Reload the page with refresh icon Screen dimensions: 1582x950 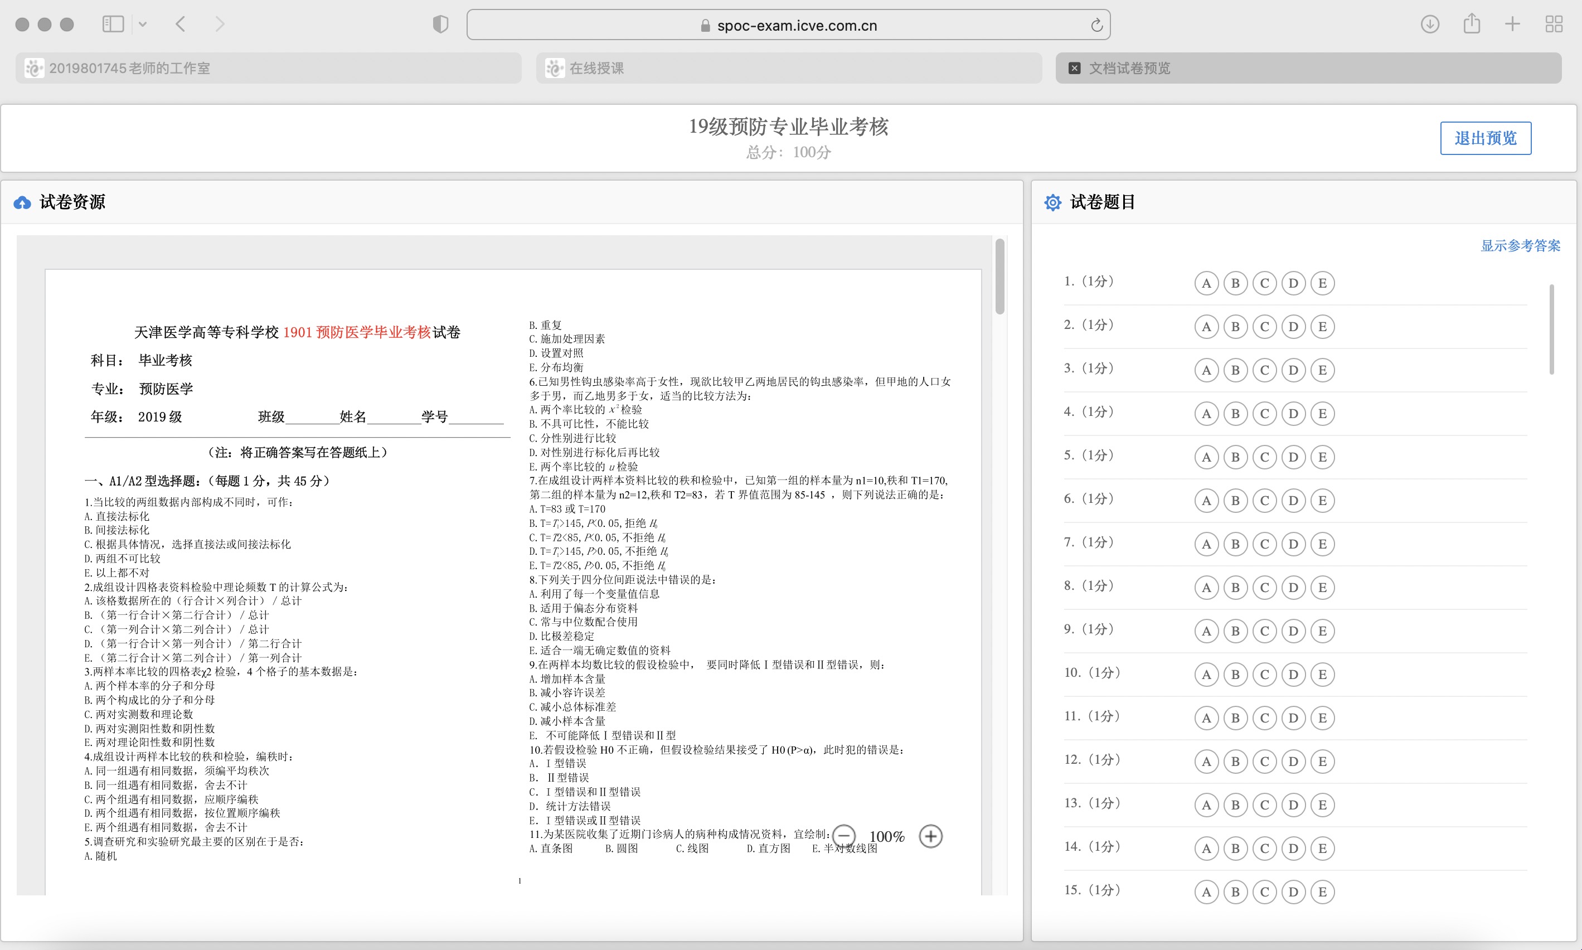tap(1096, 25)
